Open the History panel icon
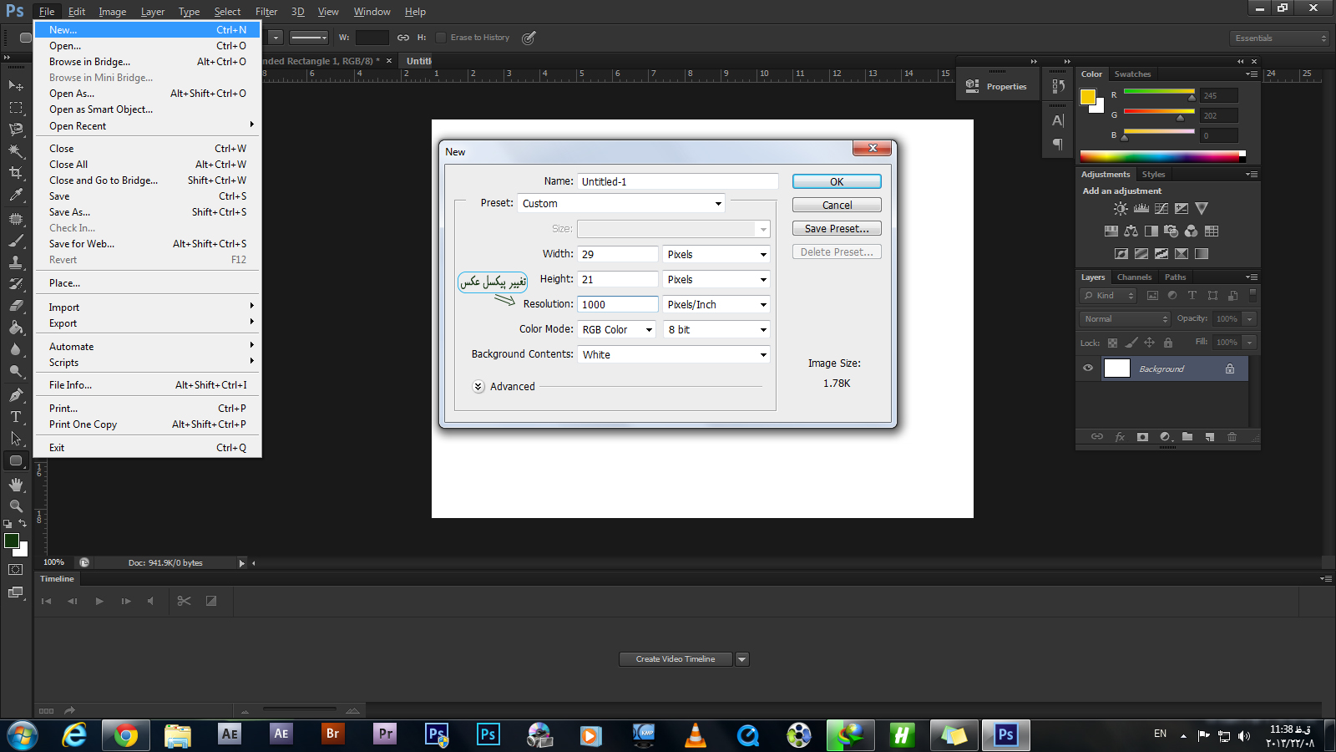Image resolution: width=1336 pixels, height=752 pixels. coord(1058,86)
